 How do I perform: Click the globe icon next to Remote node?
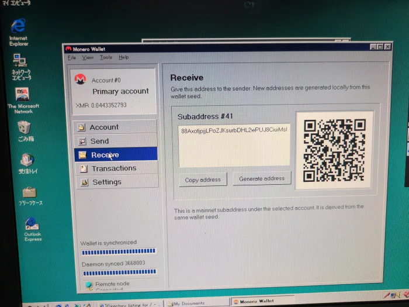(x=89, y=285)
